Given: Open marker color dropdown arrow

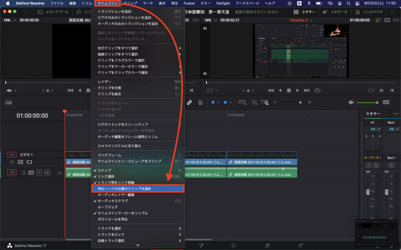Looking at the screenshot, I should click(231, 102).
